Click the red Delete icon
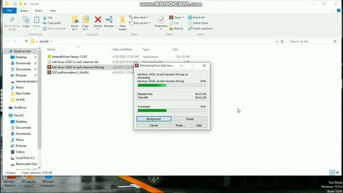 coord(98,20)
